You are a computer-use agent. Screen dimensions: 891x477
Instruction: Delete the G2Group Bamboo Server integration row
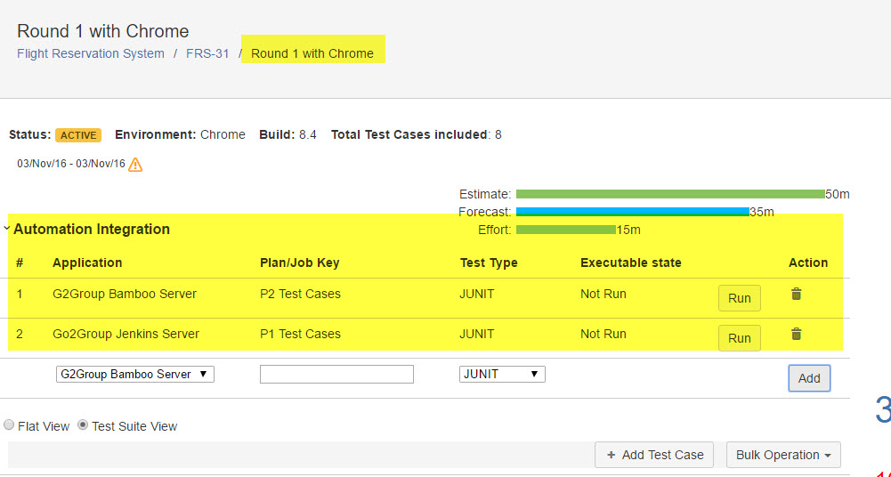tap(796, 294)
